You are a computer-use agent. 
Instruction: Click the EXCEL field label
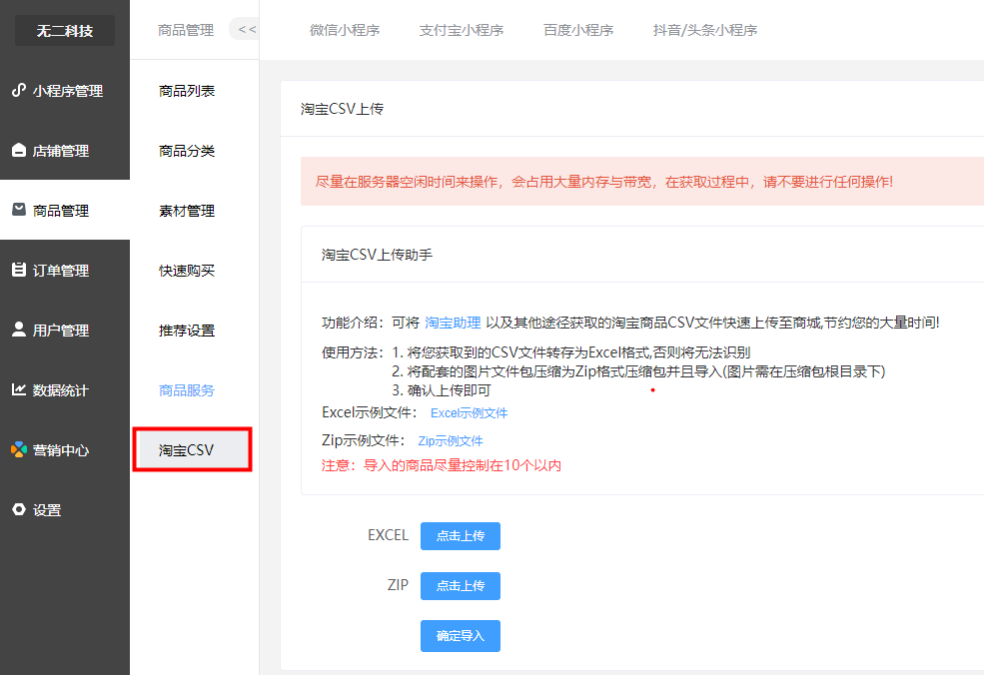click(388, 535)
